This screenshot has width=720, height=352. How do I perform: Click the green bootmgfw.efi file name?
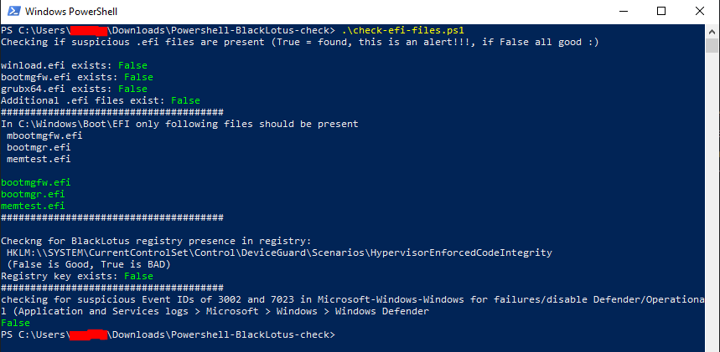36,182
